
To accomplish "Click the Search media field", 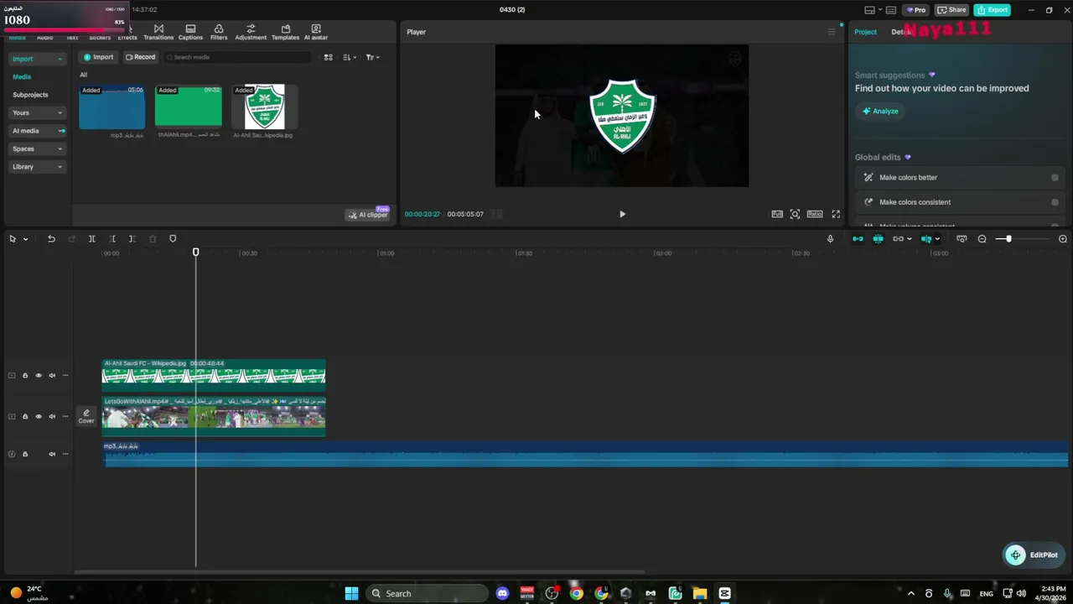I will [236, 57].
